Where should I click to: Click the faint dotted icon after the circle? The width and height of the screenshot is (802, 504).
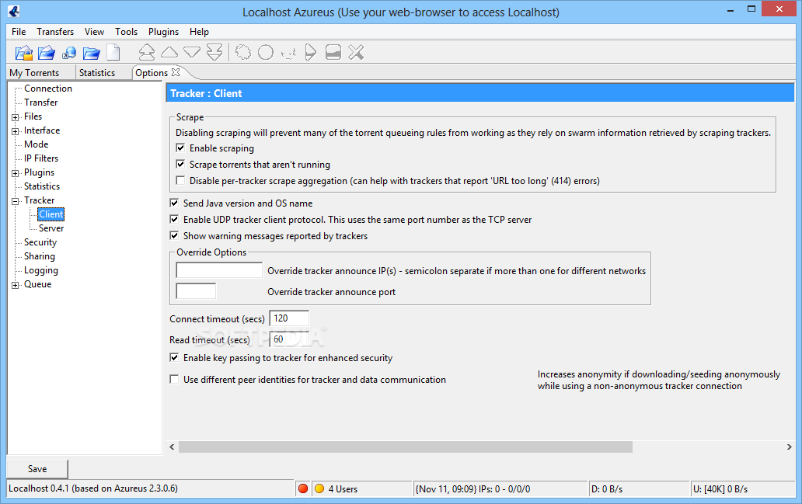pos(288,53)
